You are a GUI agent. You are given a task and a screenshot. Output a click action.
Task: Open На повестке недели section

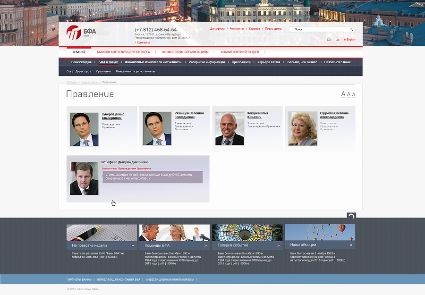89,246
